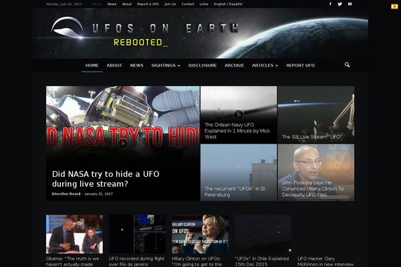This screenshot has height=267, width=401.
Task: Open recurrent UFOs in St. Petersburg article
Action: [239, 172]
